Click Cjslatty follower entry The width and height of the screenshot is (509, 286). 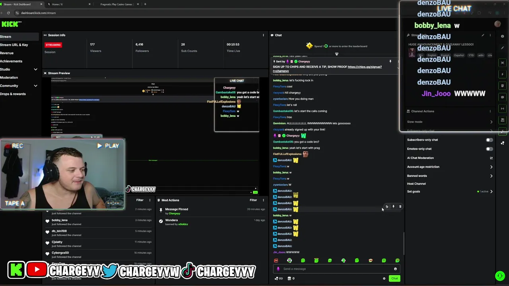coord(57,242)
